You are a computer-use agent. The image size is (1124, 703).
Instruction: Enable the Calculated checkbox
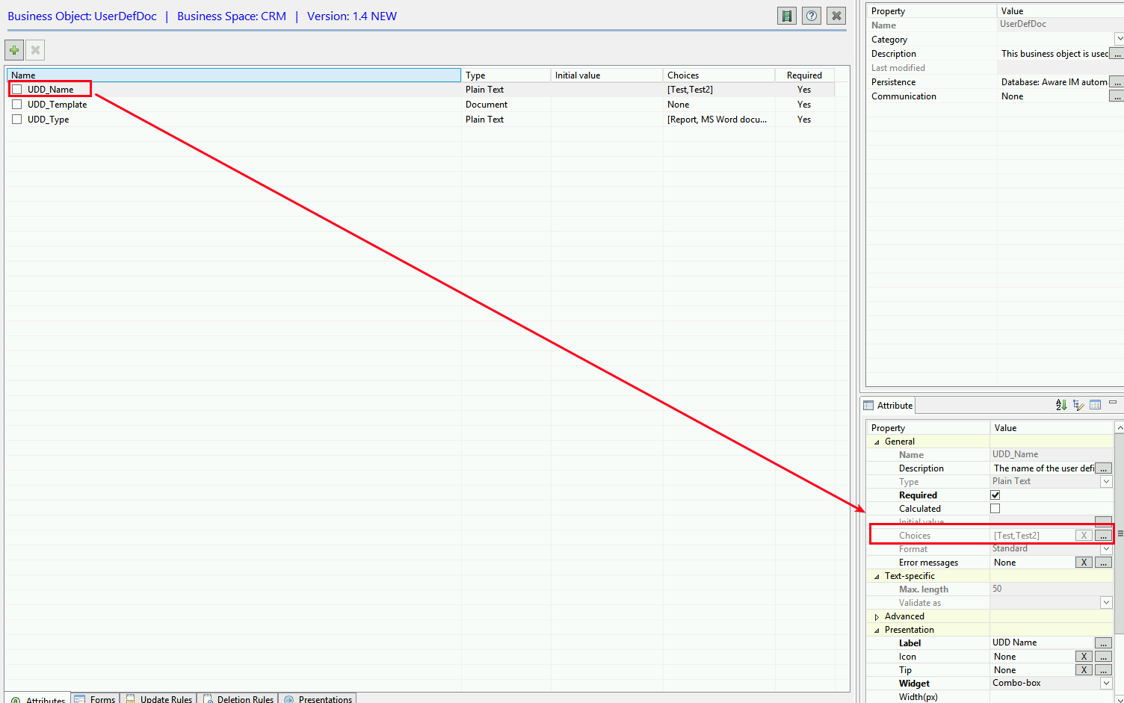995,508
